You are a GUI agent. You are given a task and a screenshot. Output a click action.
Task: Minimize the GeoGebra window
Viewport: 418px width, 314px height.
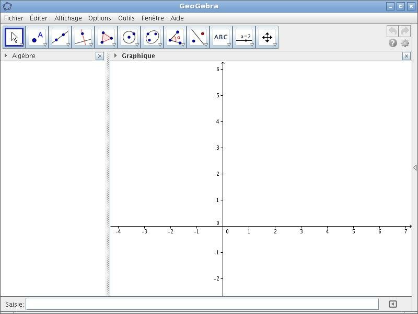[390, 6]
